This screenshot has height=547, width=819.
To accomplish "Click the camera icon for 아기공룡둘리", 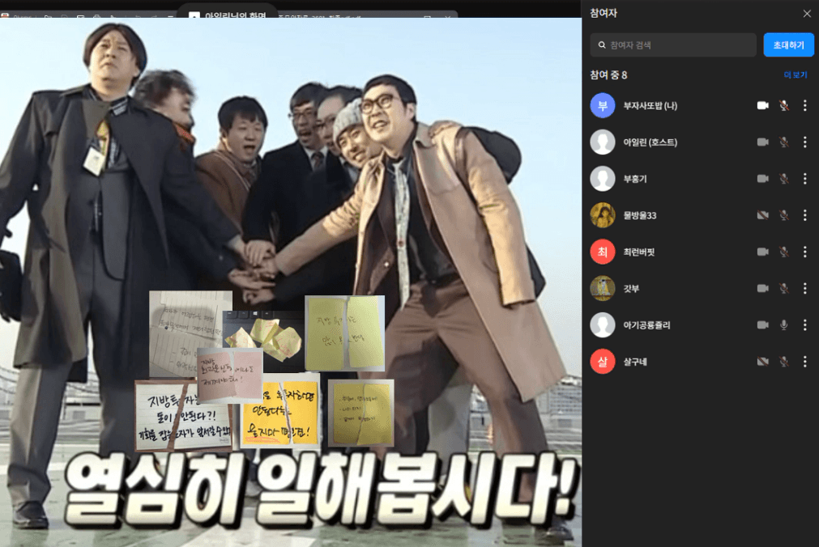I will coord(762,324).
